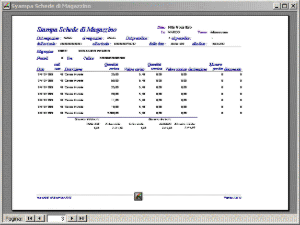The image size is (300, 225).
Task: Click the page number field showing 3
Action: coord(56,218)
